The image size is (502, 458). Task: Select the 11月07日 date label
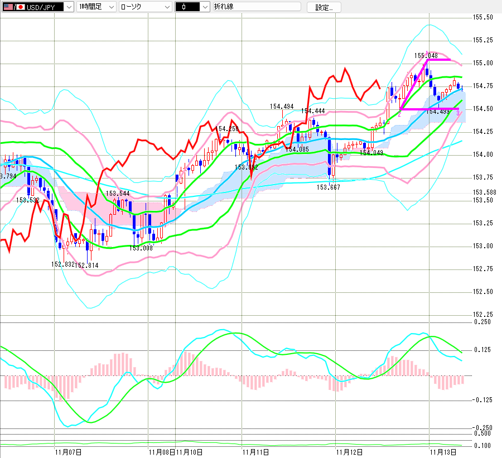point(68,451)
